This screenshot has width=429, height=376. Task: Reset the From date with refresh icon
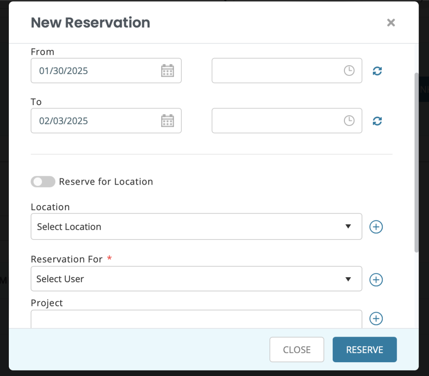[x=377, y=71]
